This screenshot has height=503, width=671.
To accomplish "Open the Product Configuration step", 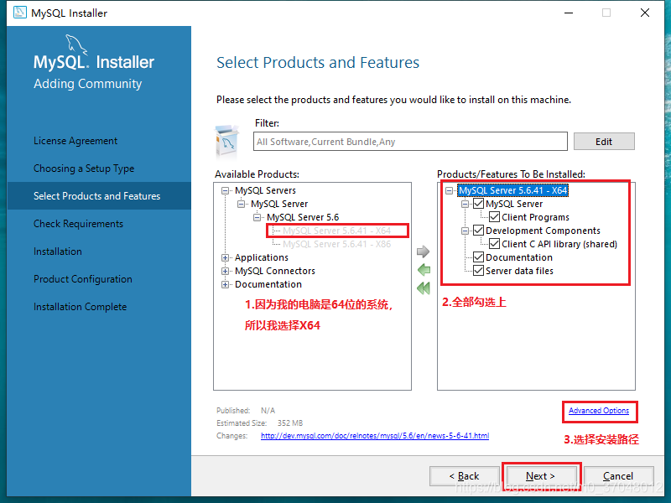I will pos(83,279).
